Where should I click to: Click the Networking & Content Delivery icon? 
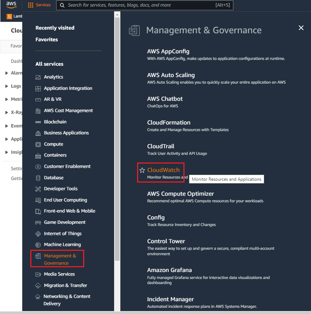pyautogui.click(x=38, y=297)
